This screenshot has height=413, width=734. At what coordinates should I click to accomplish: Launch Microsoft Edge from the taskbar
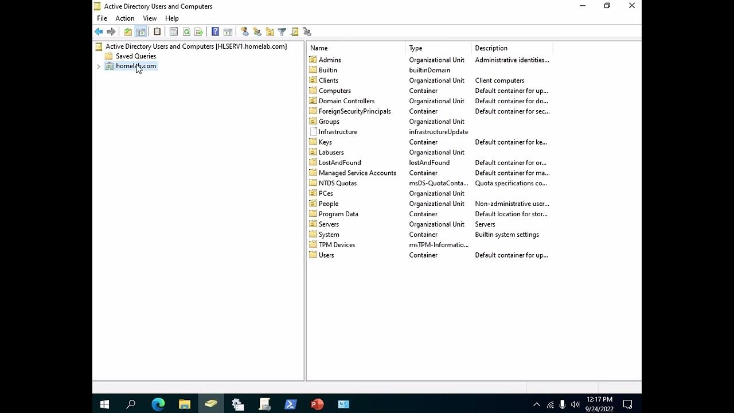(158, 404)
